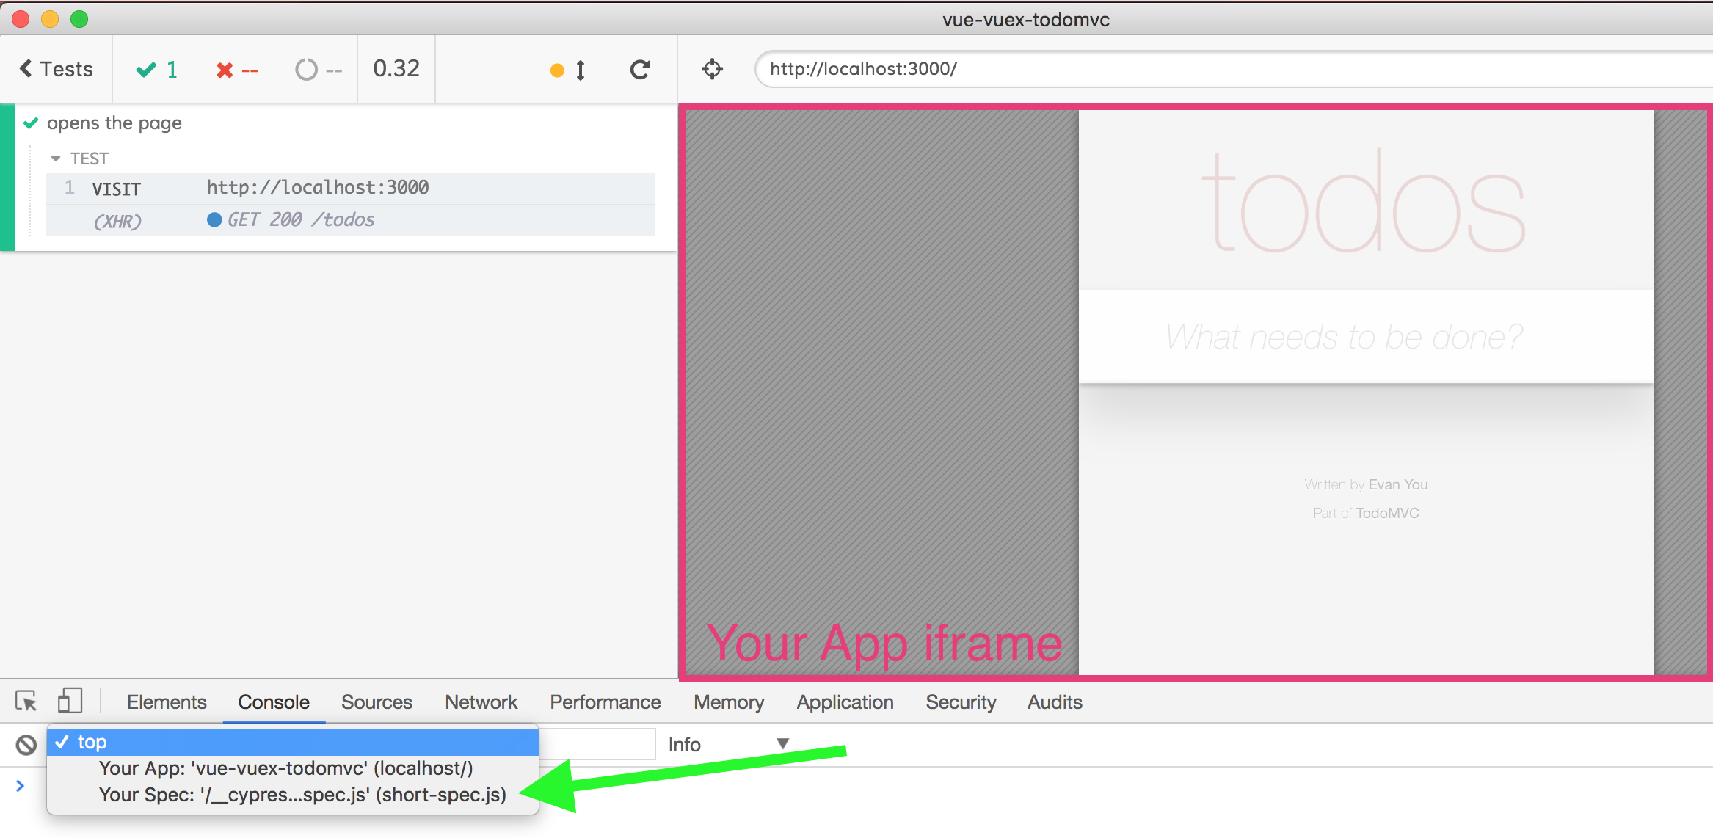Go back to Tests list
Image resolution: width=1713 pixels, height=838 pixels.
(56, 69)
